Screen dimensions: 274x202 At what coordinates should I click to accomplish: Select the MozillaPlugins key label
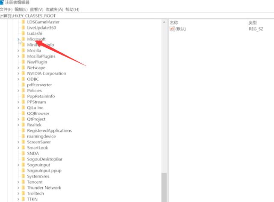point(41,56)
